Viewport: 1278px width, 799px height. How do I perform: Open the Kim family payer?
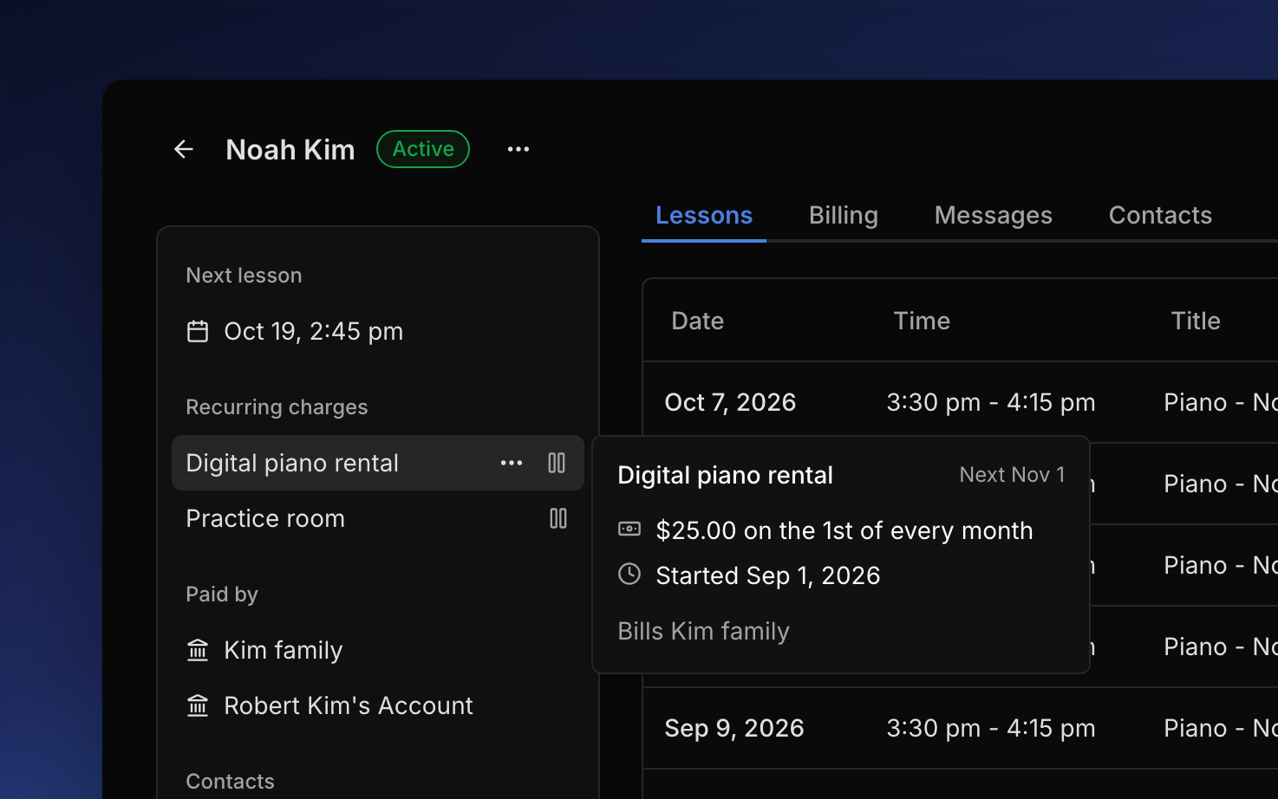283,650
